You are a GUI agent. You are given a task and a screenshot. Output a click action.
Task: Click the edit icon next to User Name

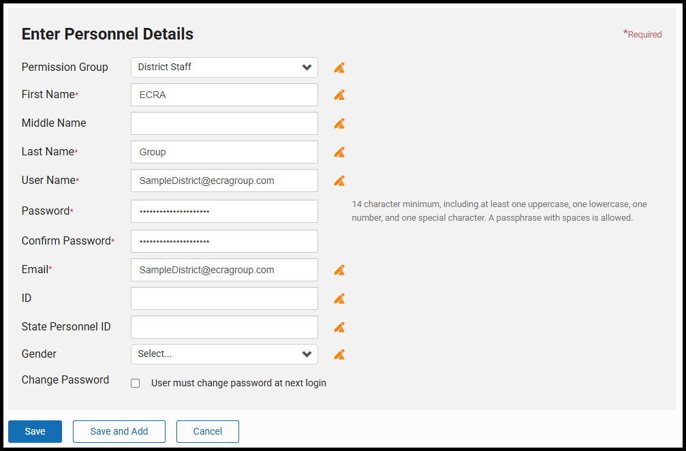tap(339, 181)
